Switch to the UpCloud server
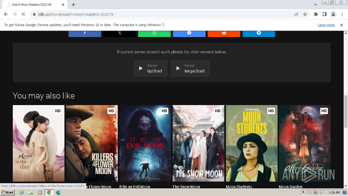Viewport: 348px width, 196px height. [x=151, y=68]
